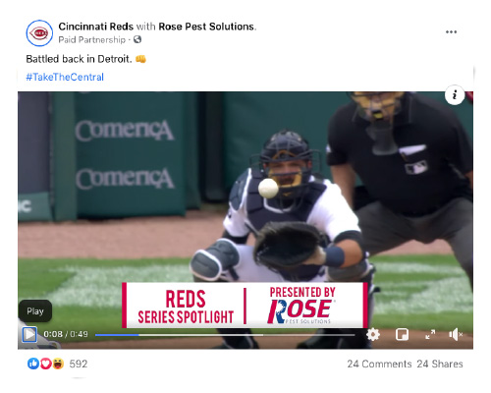Click the video info icon
The image size is (491, 393).
[455, 95]
